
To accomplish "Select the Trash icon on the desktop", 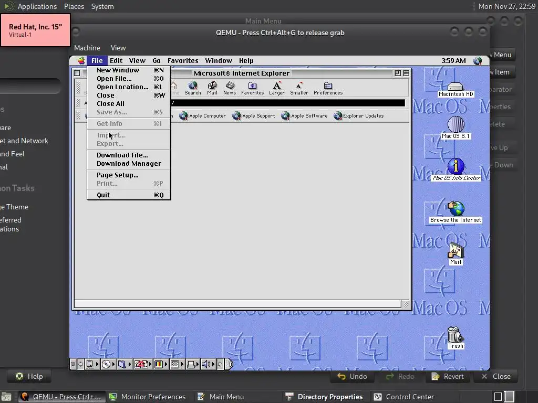I will tap(456, 338).
